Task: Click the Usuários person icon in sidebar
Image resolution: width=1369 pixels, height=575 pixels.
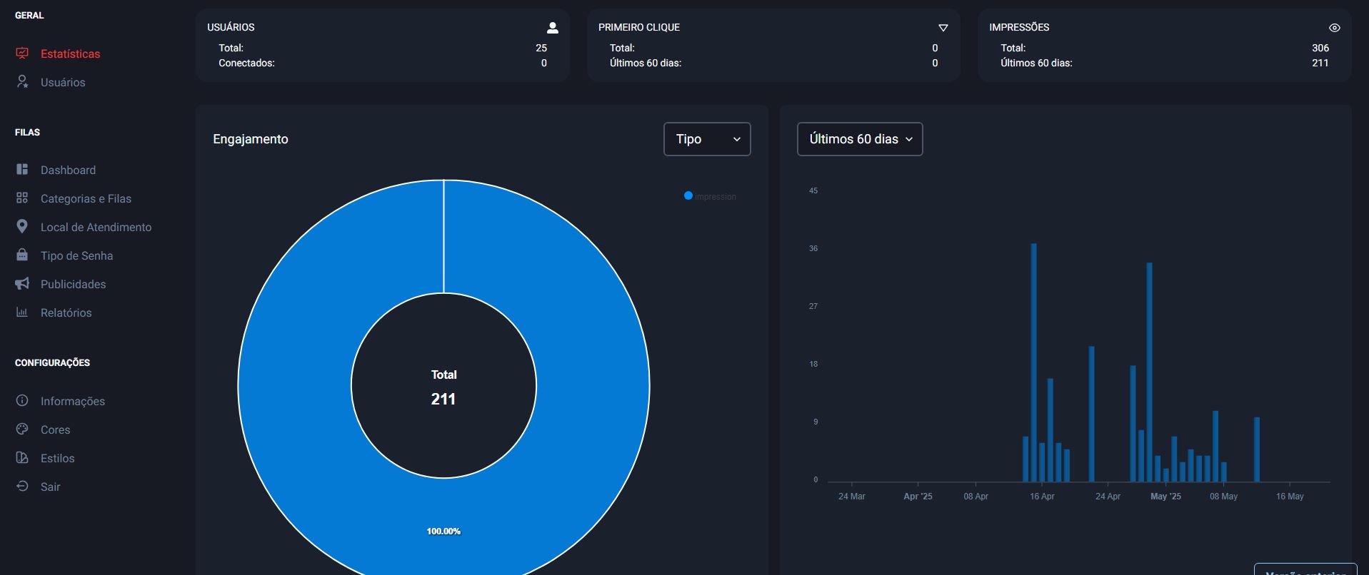Action: tap(22, 82)
